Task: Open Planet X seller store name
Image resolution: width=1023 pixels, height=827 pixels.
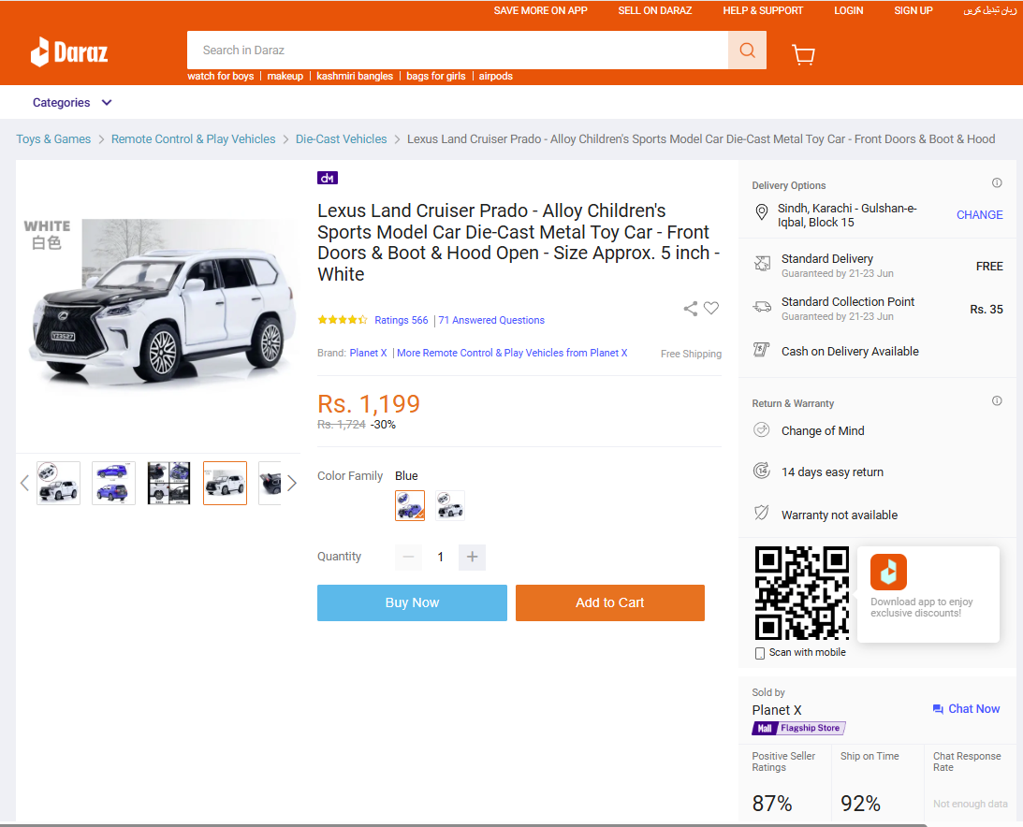Action: 777,710
